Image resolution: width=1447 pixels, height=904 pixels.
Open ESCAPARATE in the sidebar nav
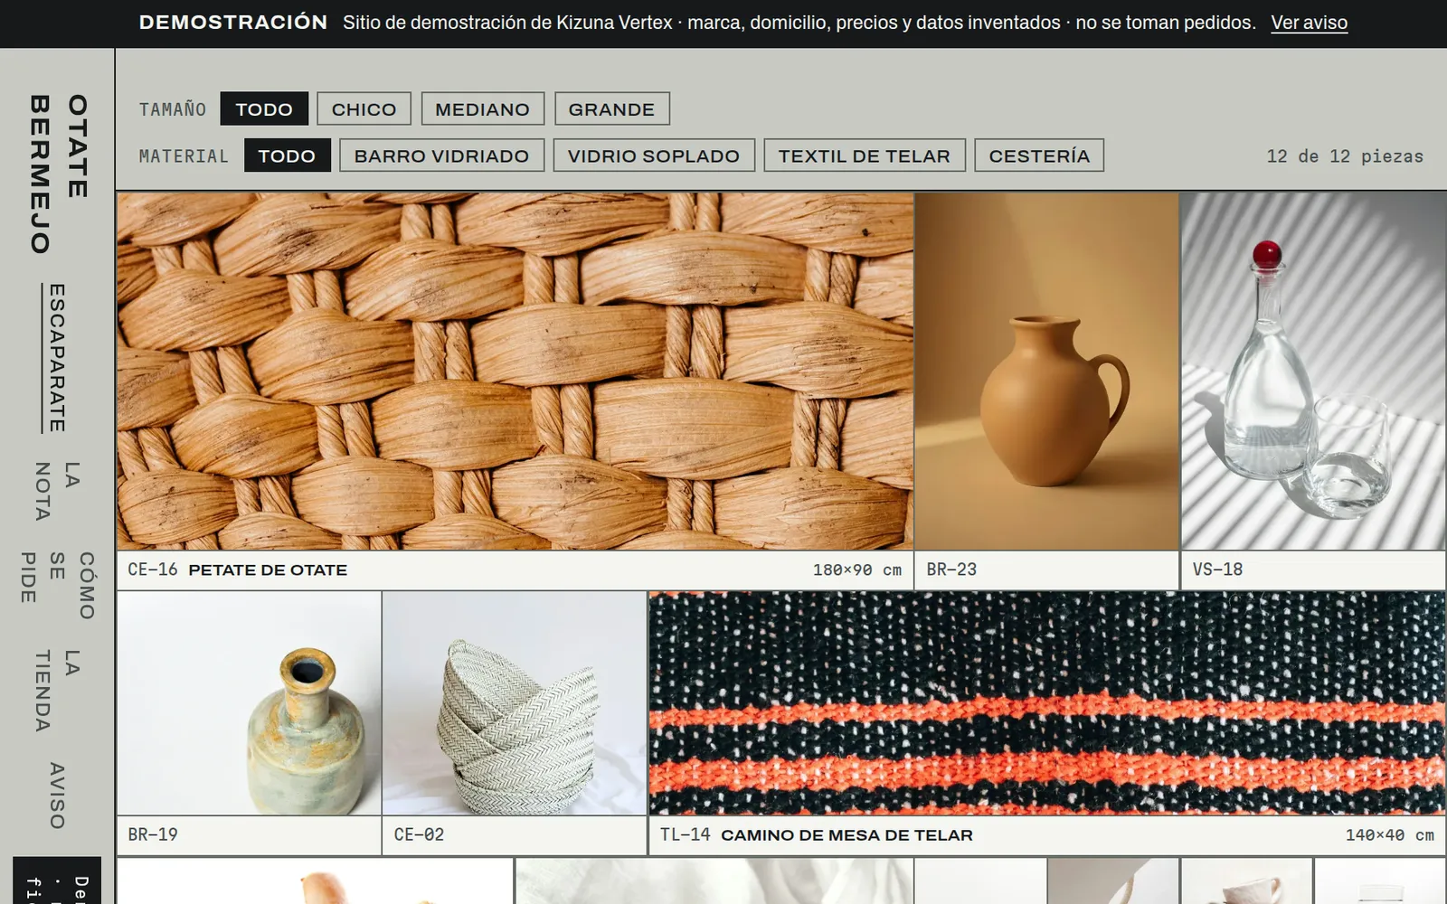click(56, 358)
